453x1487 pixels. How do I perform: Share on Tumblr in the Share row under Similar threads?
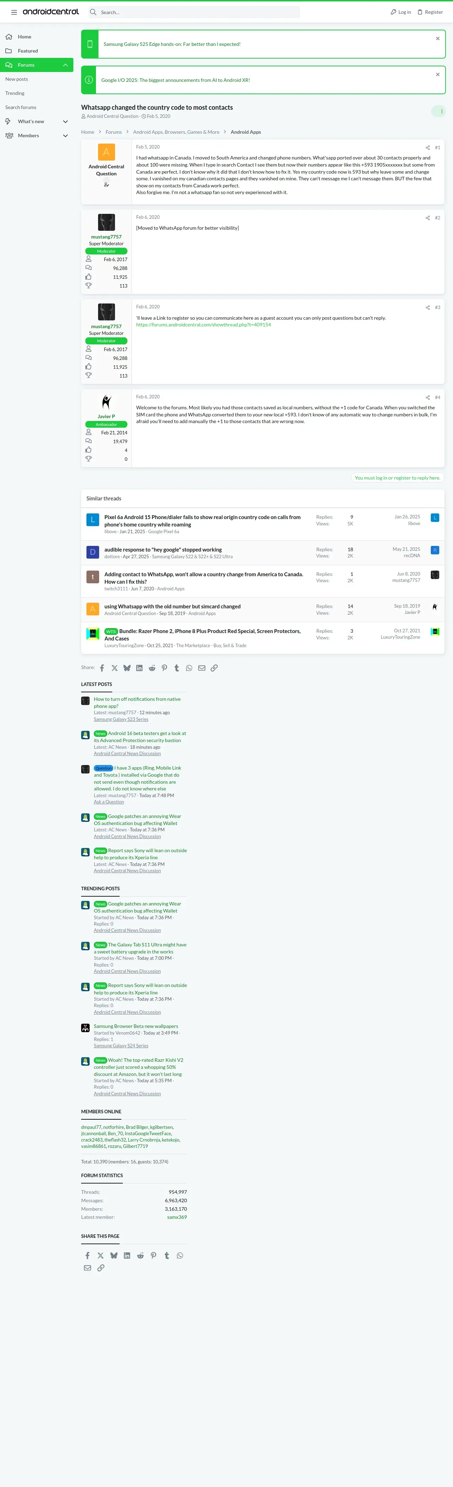pos(177,668)
